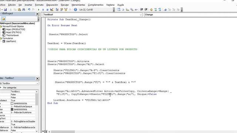Open the Edición menu
The width and height of the screenshot is (237, 133).
pos(12,5)
